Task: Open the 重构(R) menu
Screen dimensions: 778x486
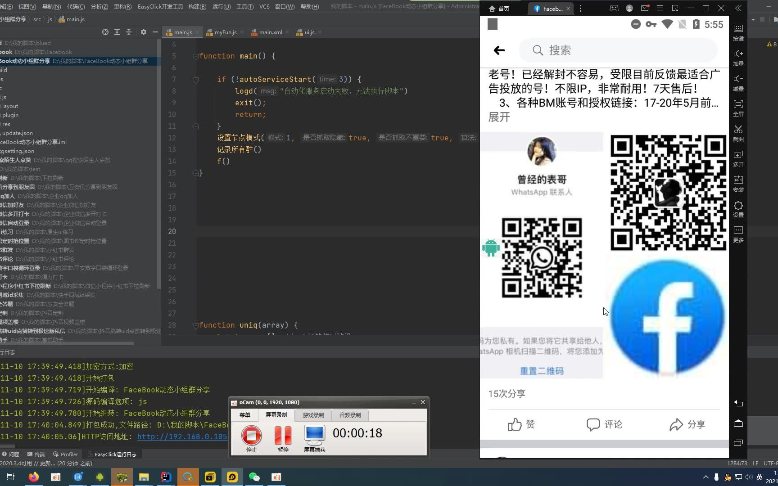Action: (x=122, y=6)
